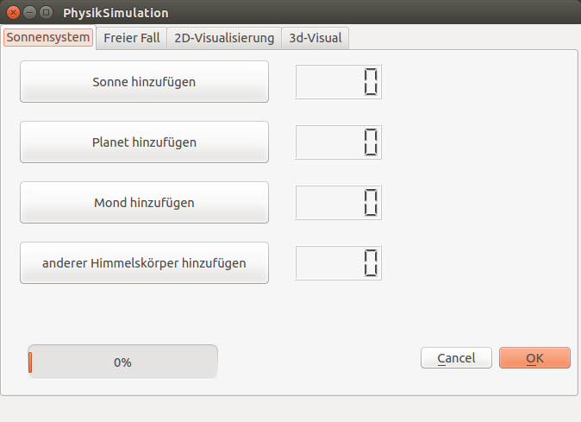
Task: Add a planet with Planet hinzufügen
Action: (x=144, y=142)
